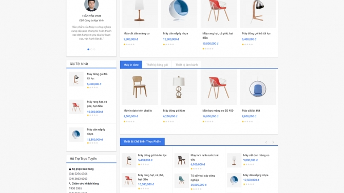Rate Máy cắt lát thịt with star icon
344x193 pixels.
pos(243,121)
